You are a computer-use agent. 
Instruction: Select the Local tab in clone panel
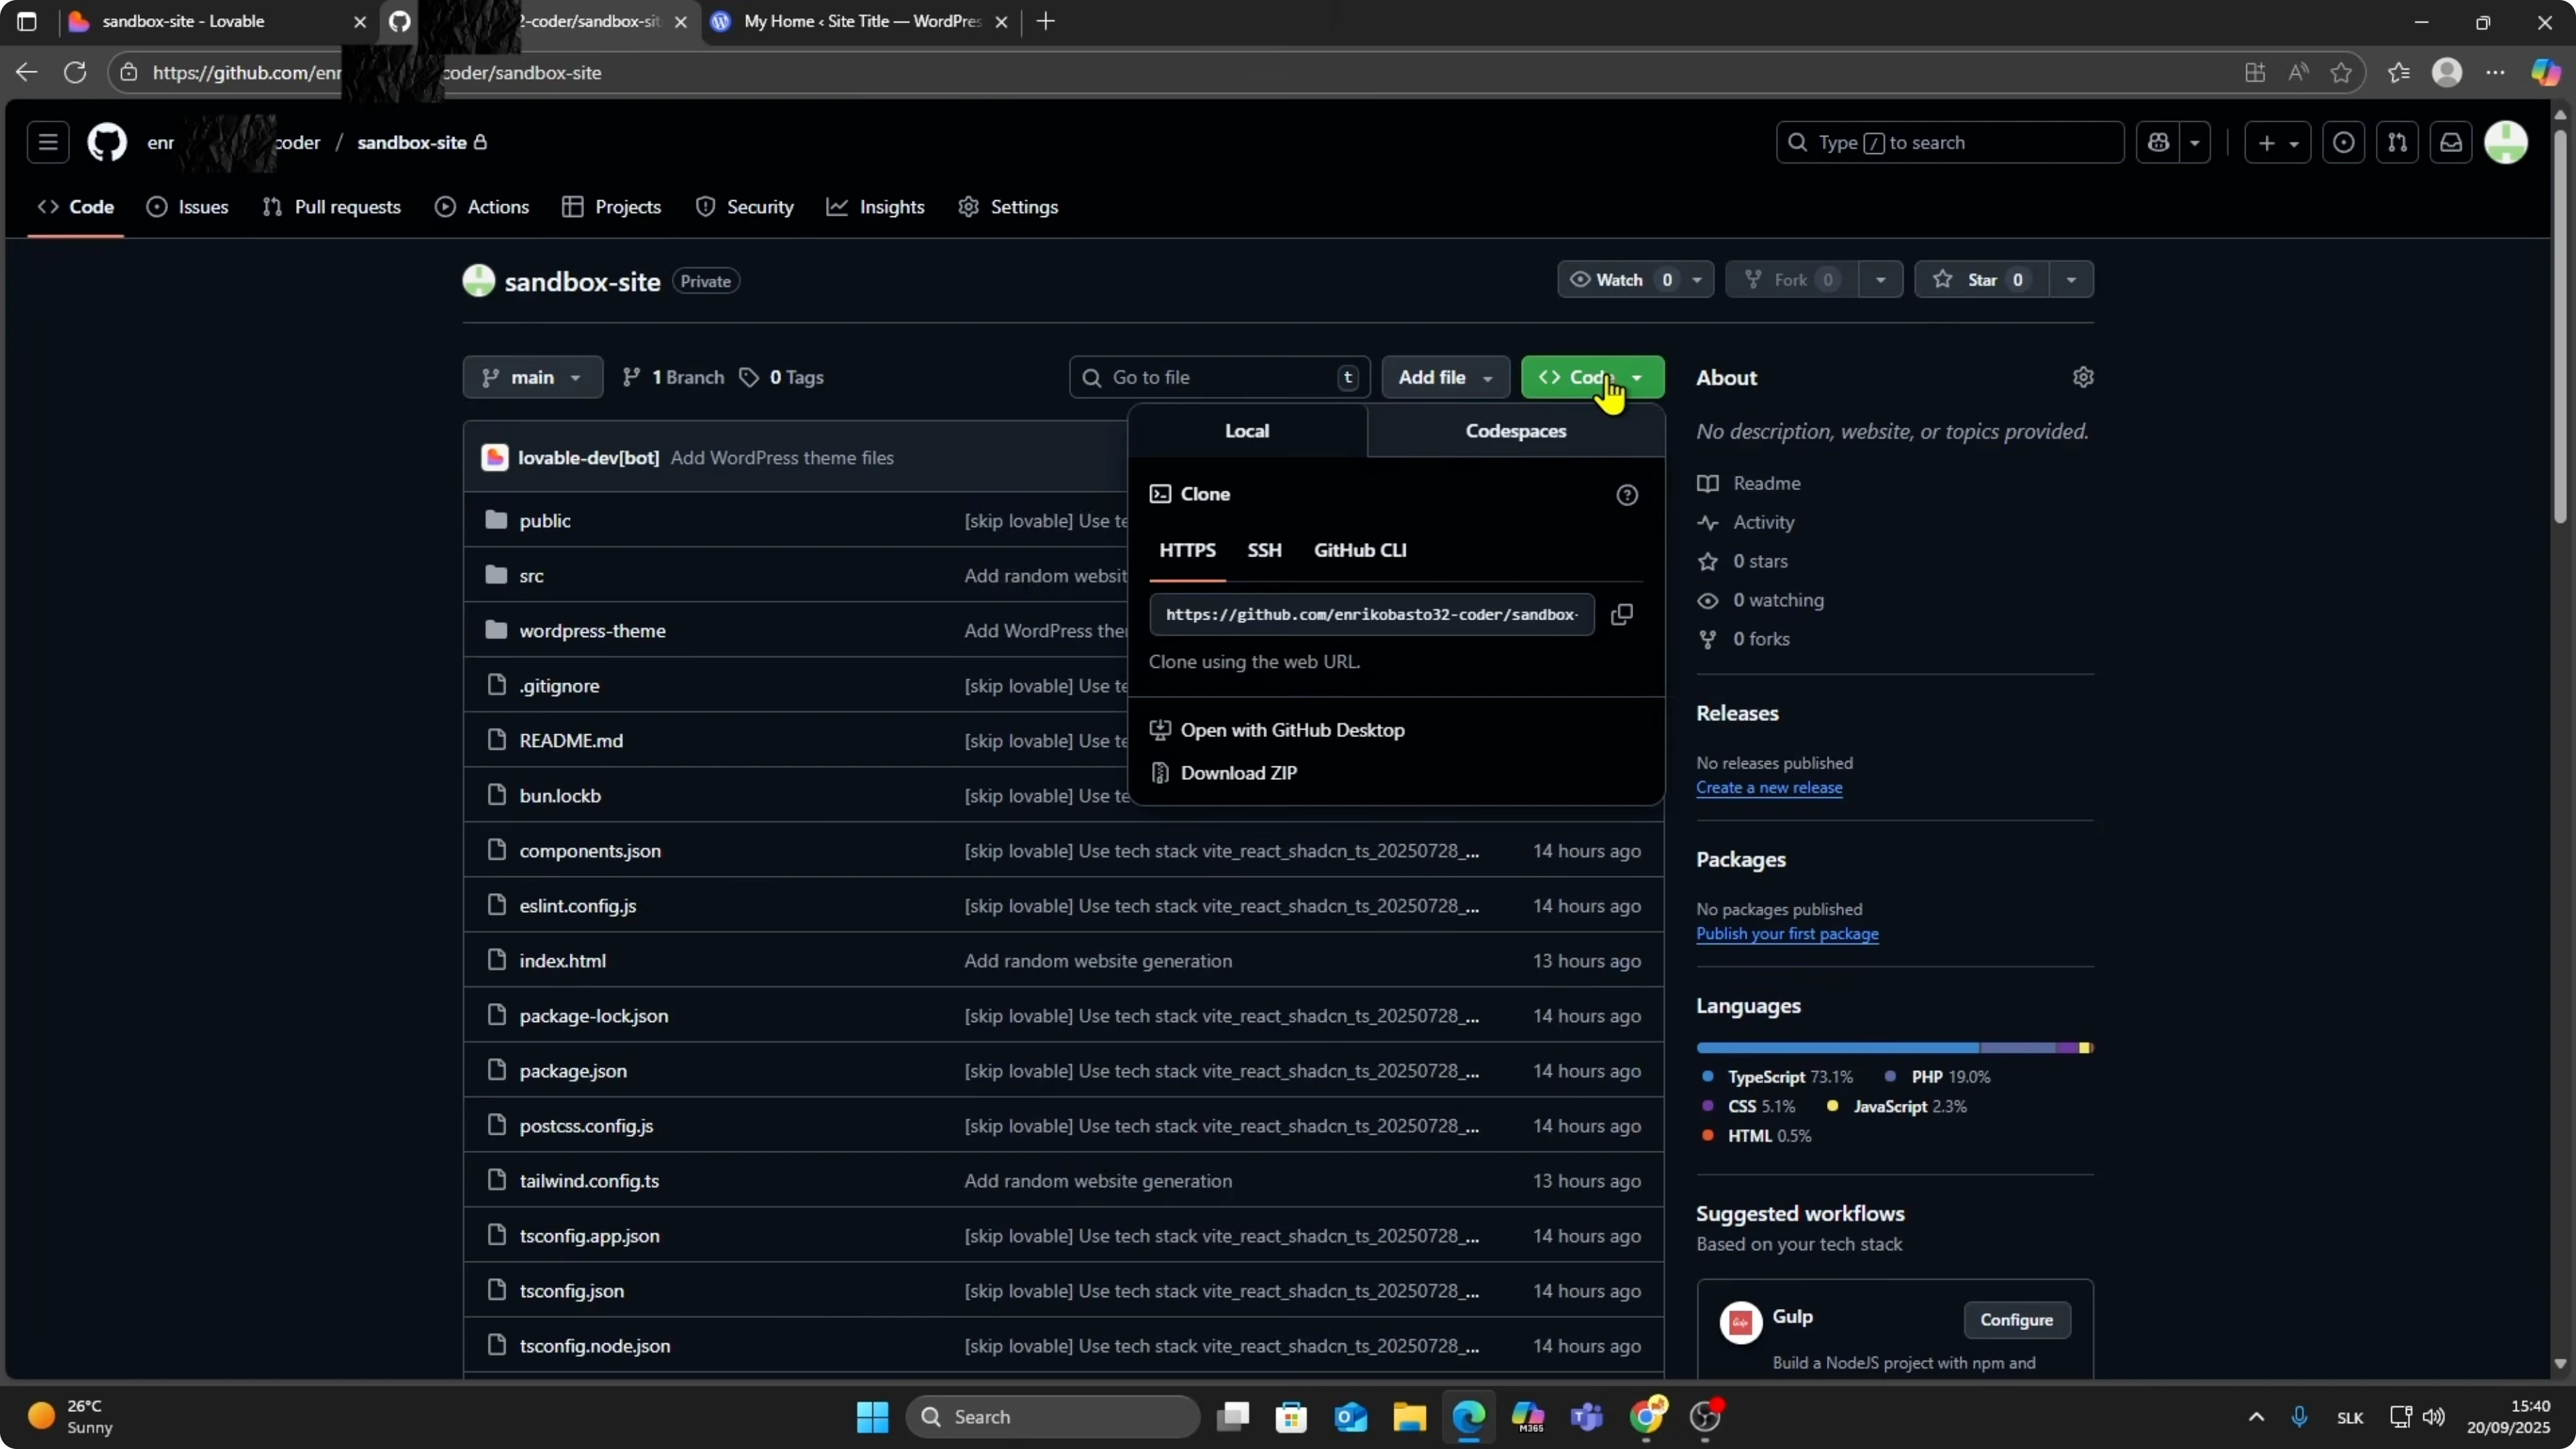pos(1247,430)
